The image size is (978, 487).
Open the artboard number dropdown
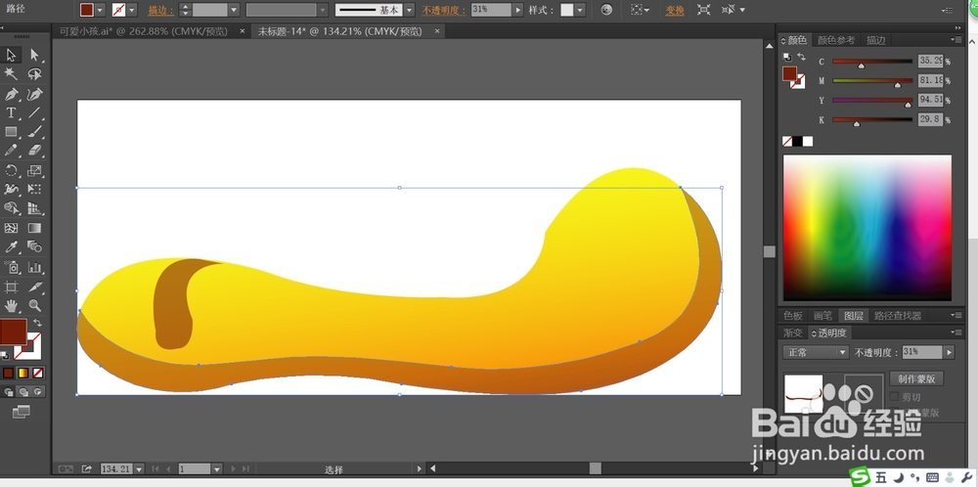pos(216,469)
